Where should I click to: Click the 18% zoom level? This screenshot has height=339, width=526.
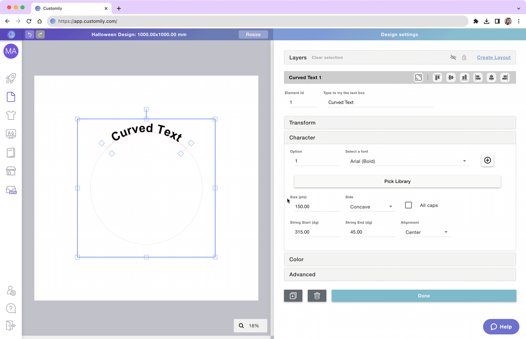click(254, 326)
